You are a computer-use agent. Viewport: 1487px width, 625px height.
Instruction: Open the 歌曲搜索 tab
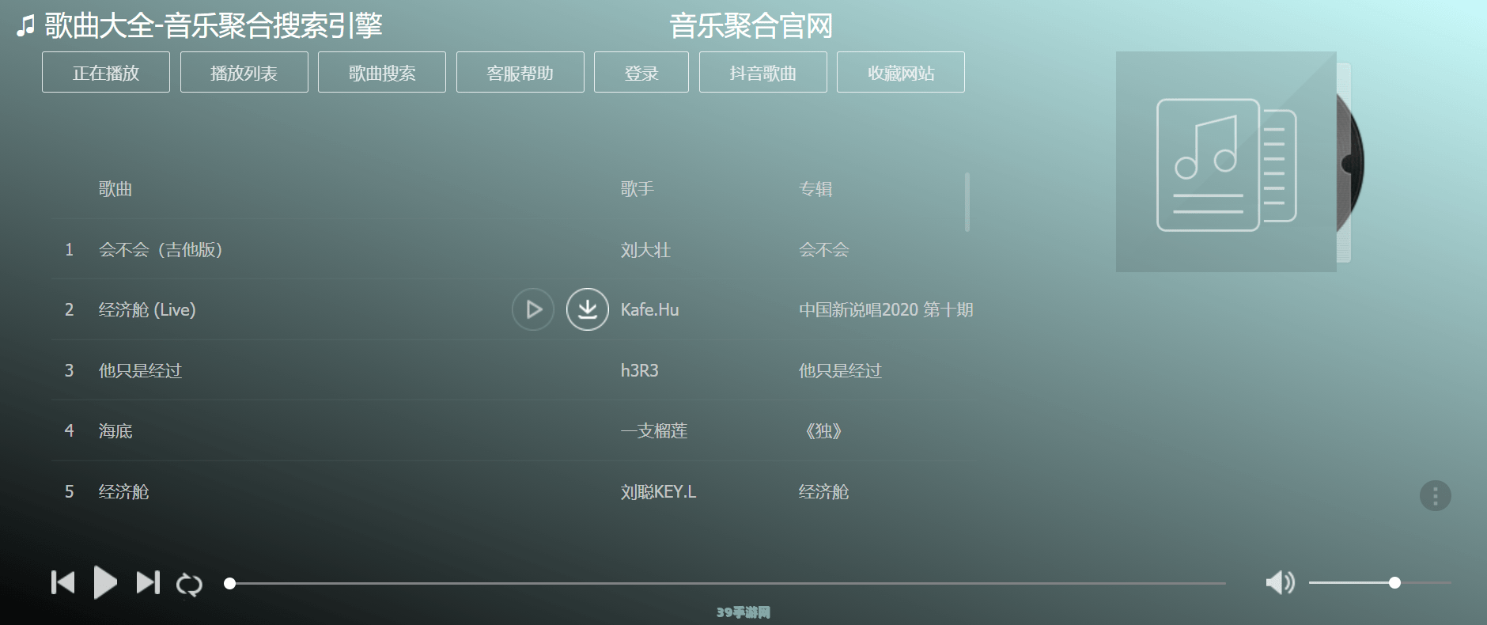click(382, 73)
